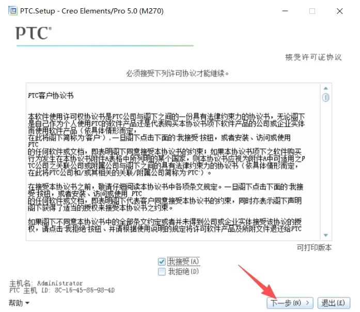This screenshot has width=360, height=312.
Task: Close the PTC.Setup installer window
Action: pos(339,11)
